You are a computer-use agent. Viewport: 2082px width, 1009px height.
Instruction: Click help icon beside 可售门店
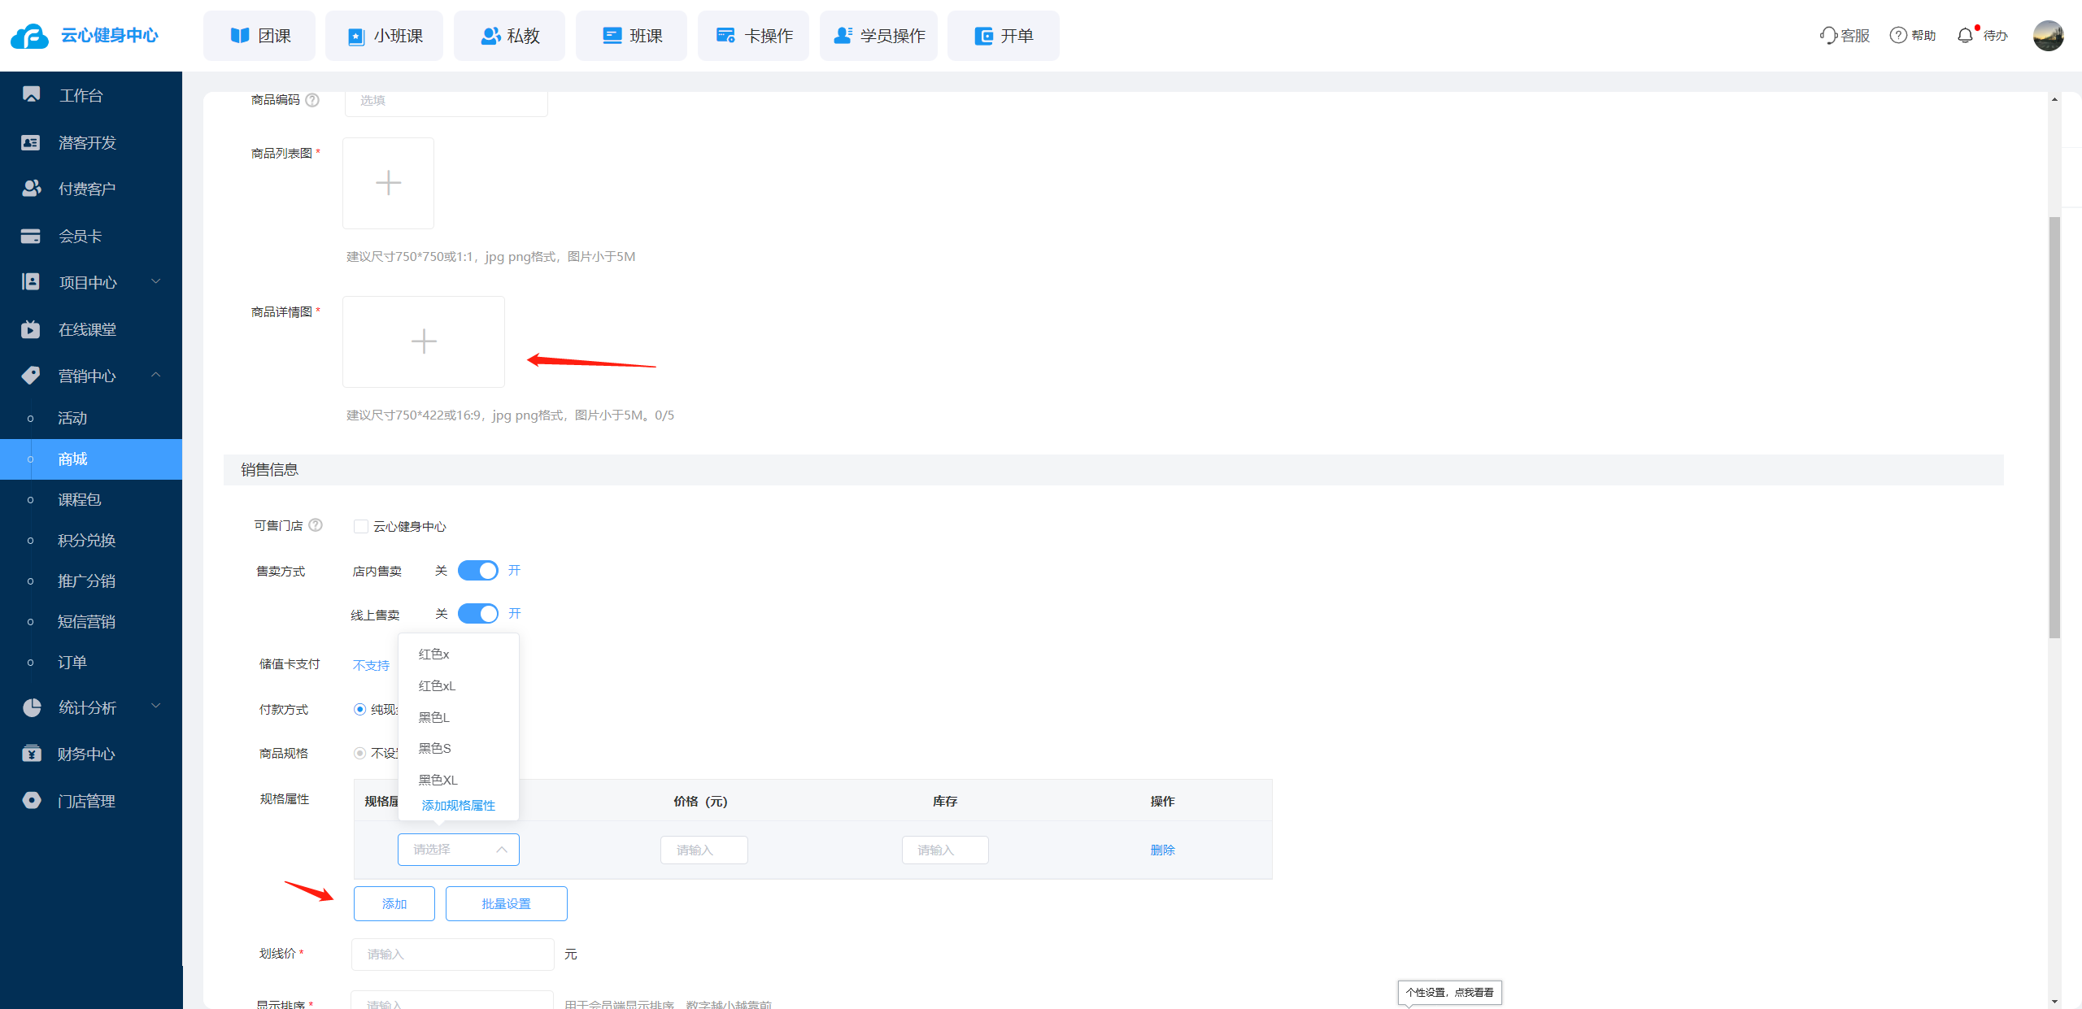[316, 525]
